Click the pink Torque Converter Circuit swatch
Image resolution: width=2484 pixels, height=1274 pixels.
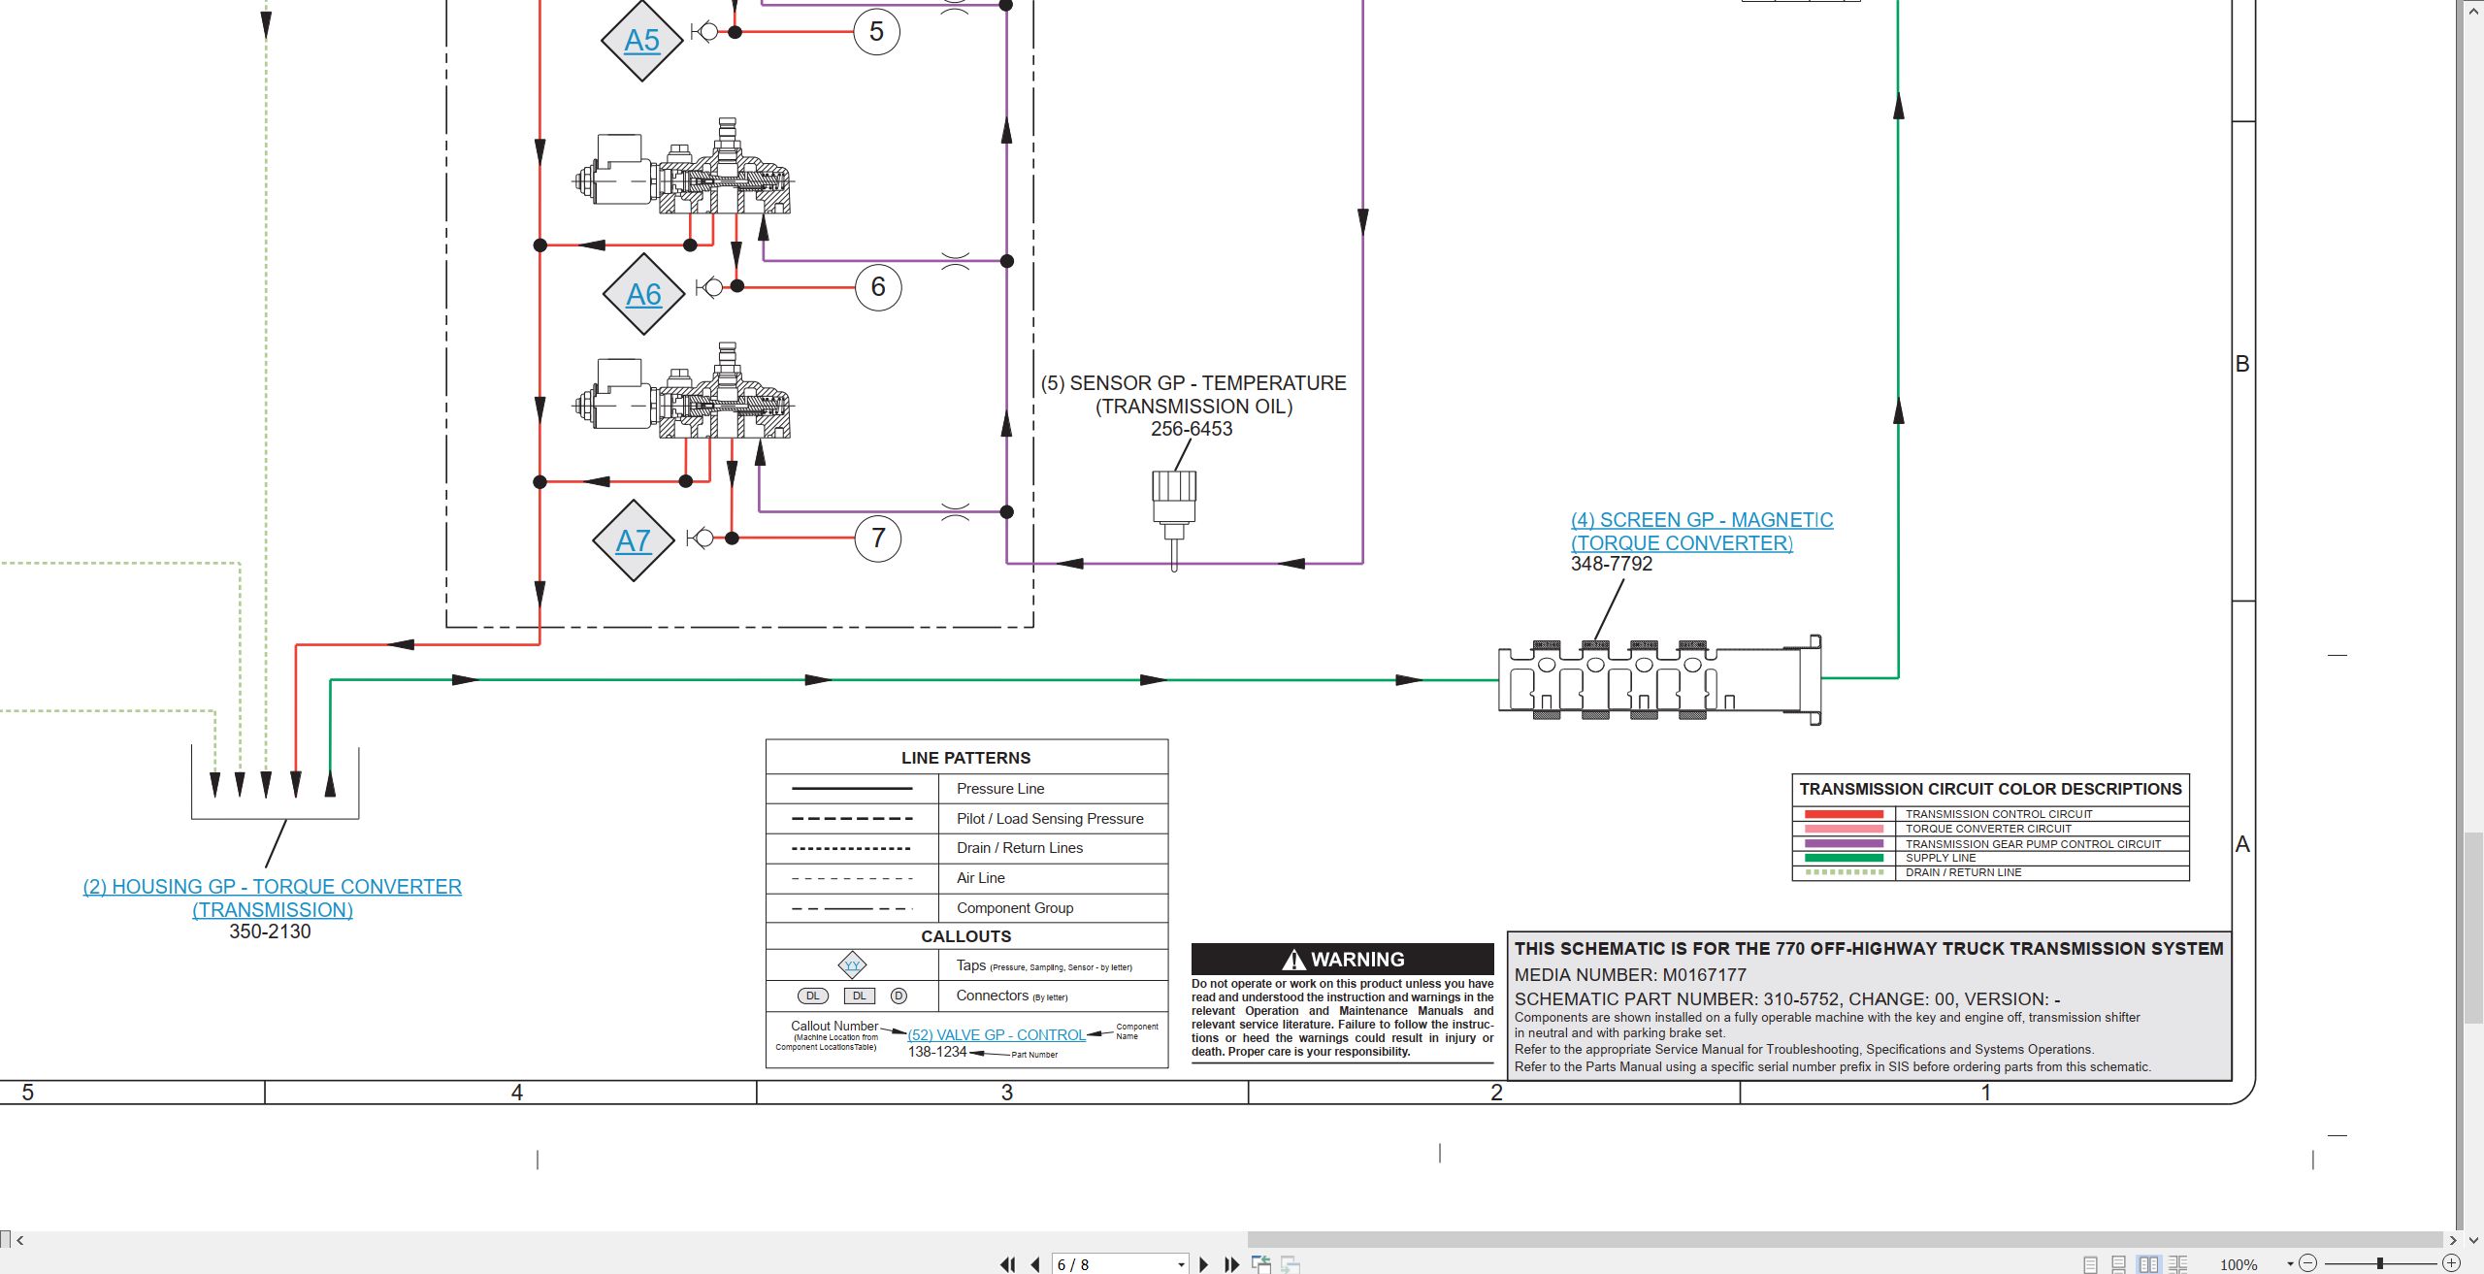[1844, 829]
